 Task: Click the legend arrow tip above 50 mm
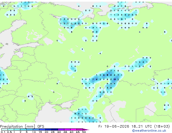point(86,129)
